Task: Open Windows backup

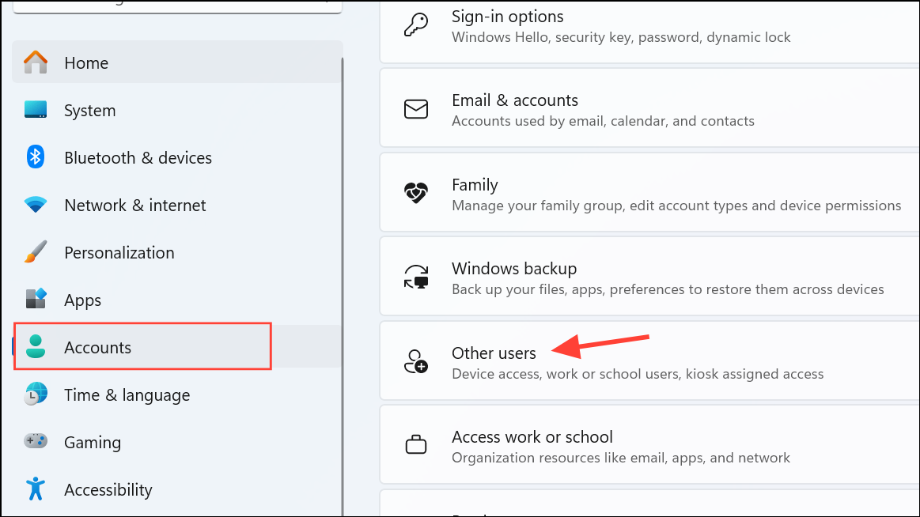Action: [649, 276]
